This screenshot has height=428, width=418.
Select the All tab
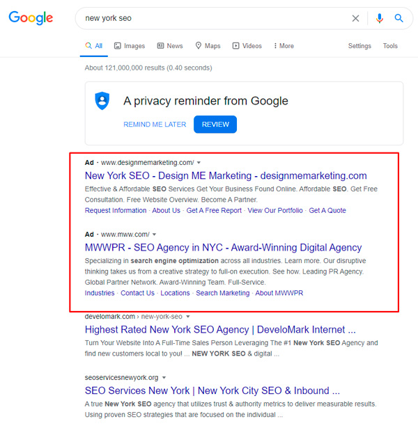[x=94, y=46]
